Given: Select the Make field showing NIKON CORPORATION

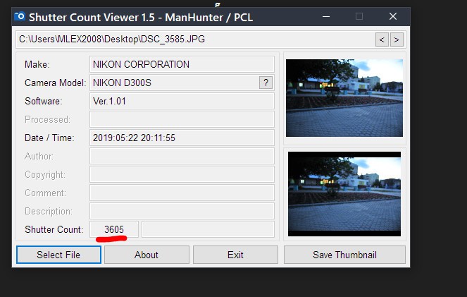Looking at the screenshot, I should (x=182, y=64).
